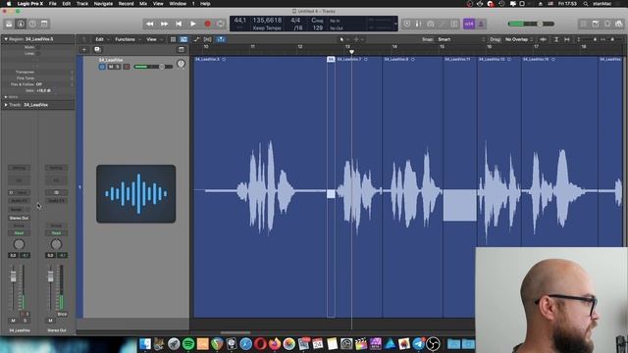Show the list view grid icon

[173, 39]
